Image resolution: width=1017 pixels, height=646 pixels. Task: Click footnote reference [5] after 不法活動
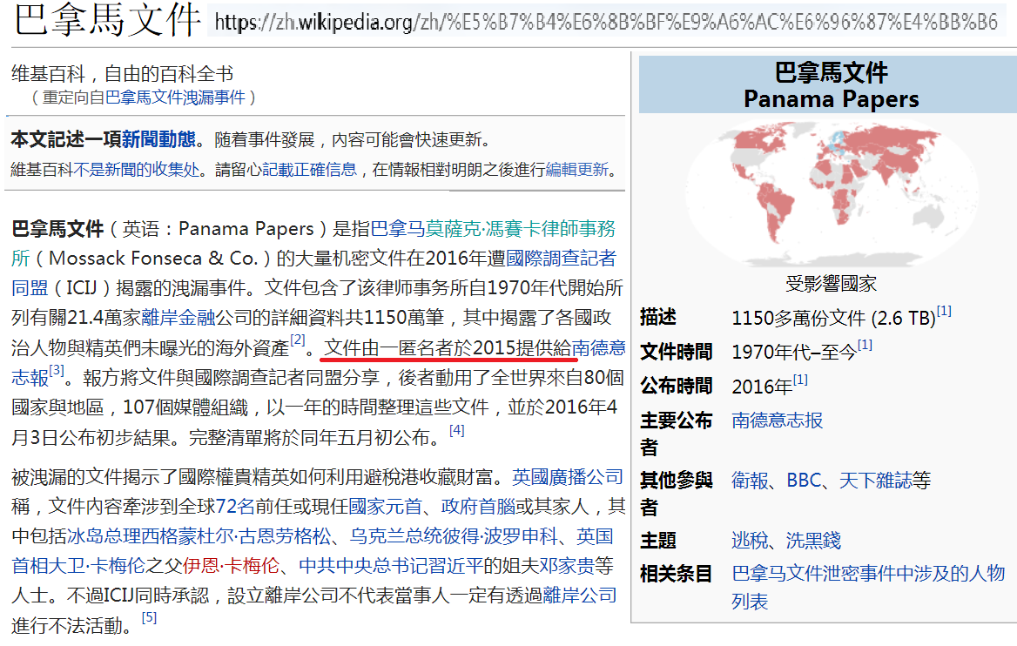tap(149, 617)
